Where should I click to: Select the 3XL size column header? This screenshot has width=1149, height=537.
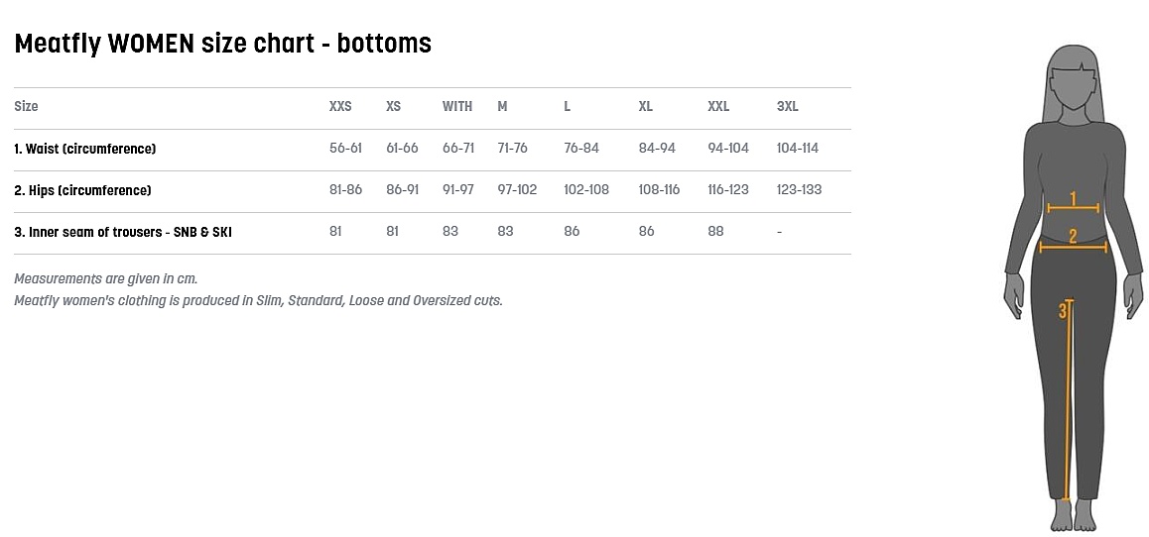pos(788,107)
